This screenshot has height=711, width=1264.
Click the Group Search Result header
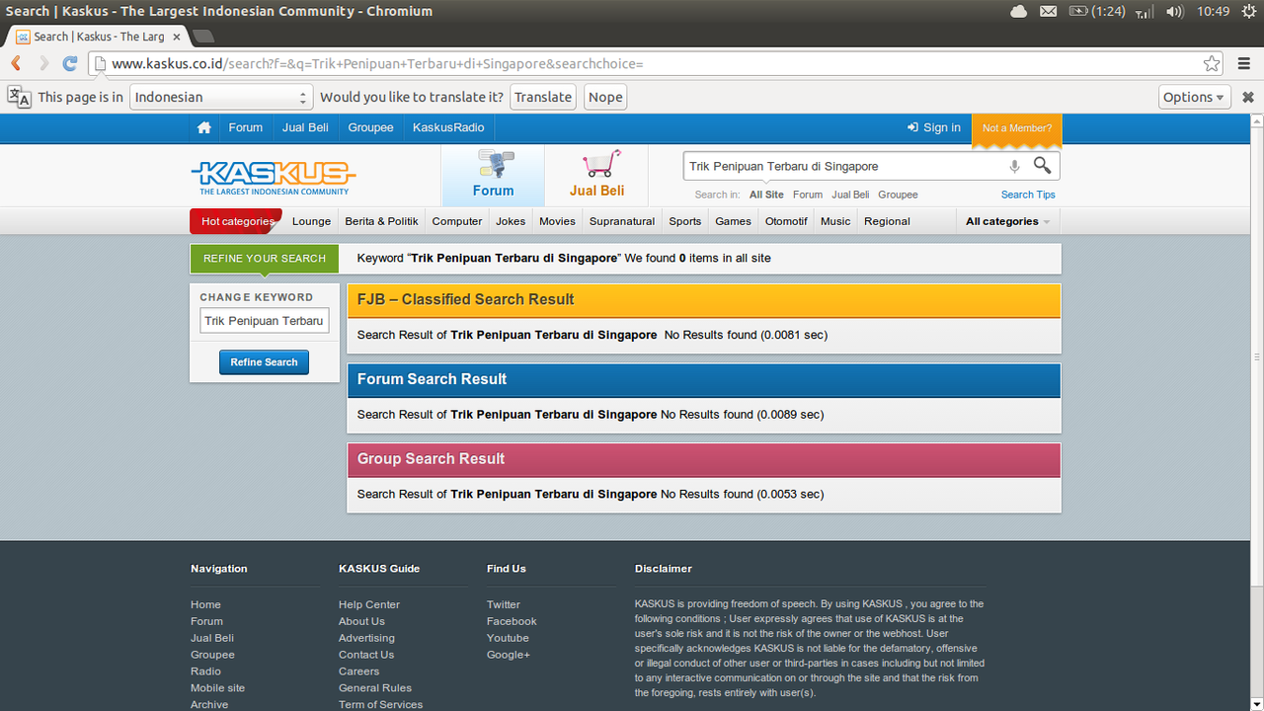point(703,459)
